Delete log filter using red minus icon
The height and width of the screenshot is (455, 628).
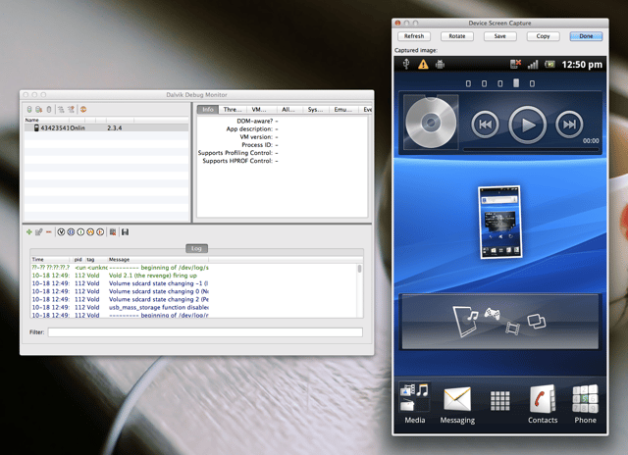click(49, 232)
